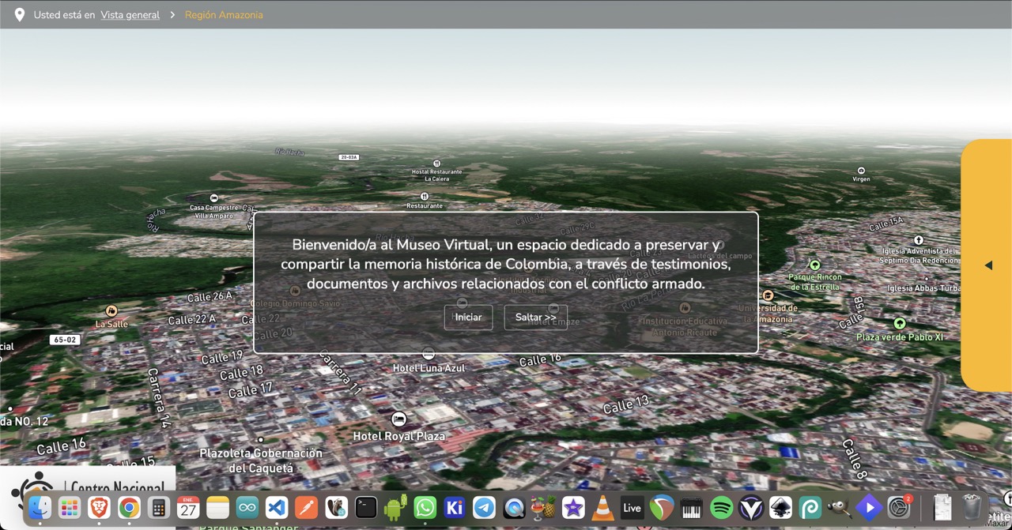Click the Calle 8 street label

(x=856, y=459)
